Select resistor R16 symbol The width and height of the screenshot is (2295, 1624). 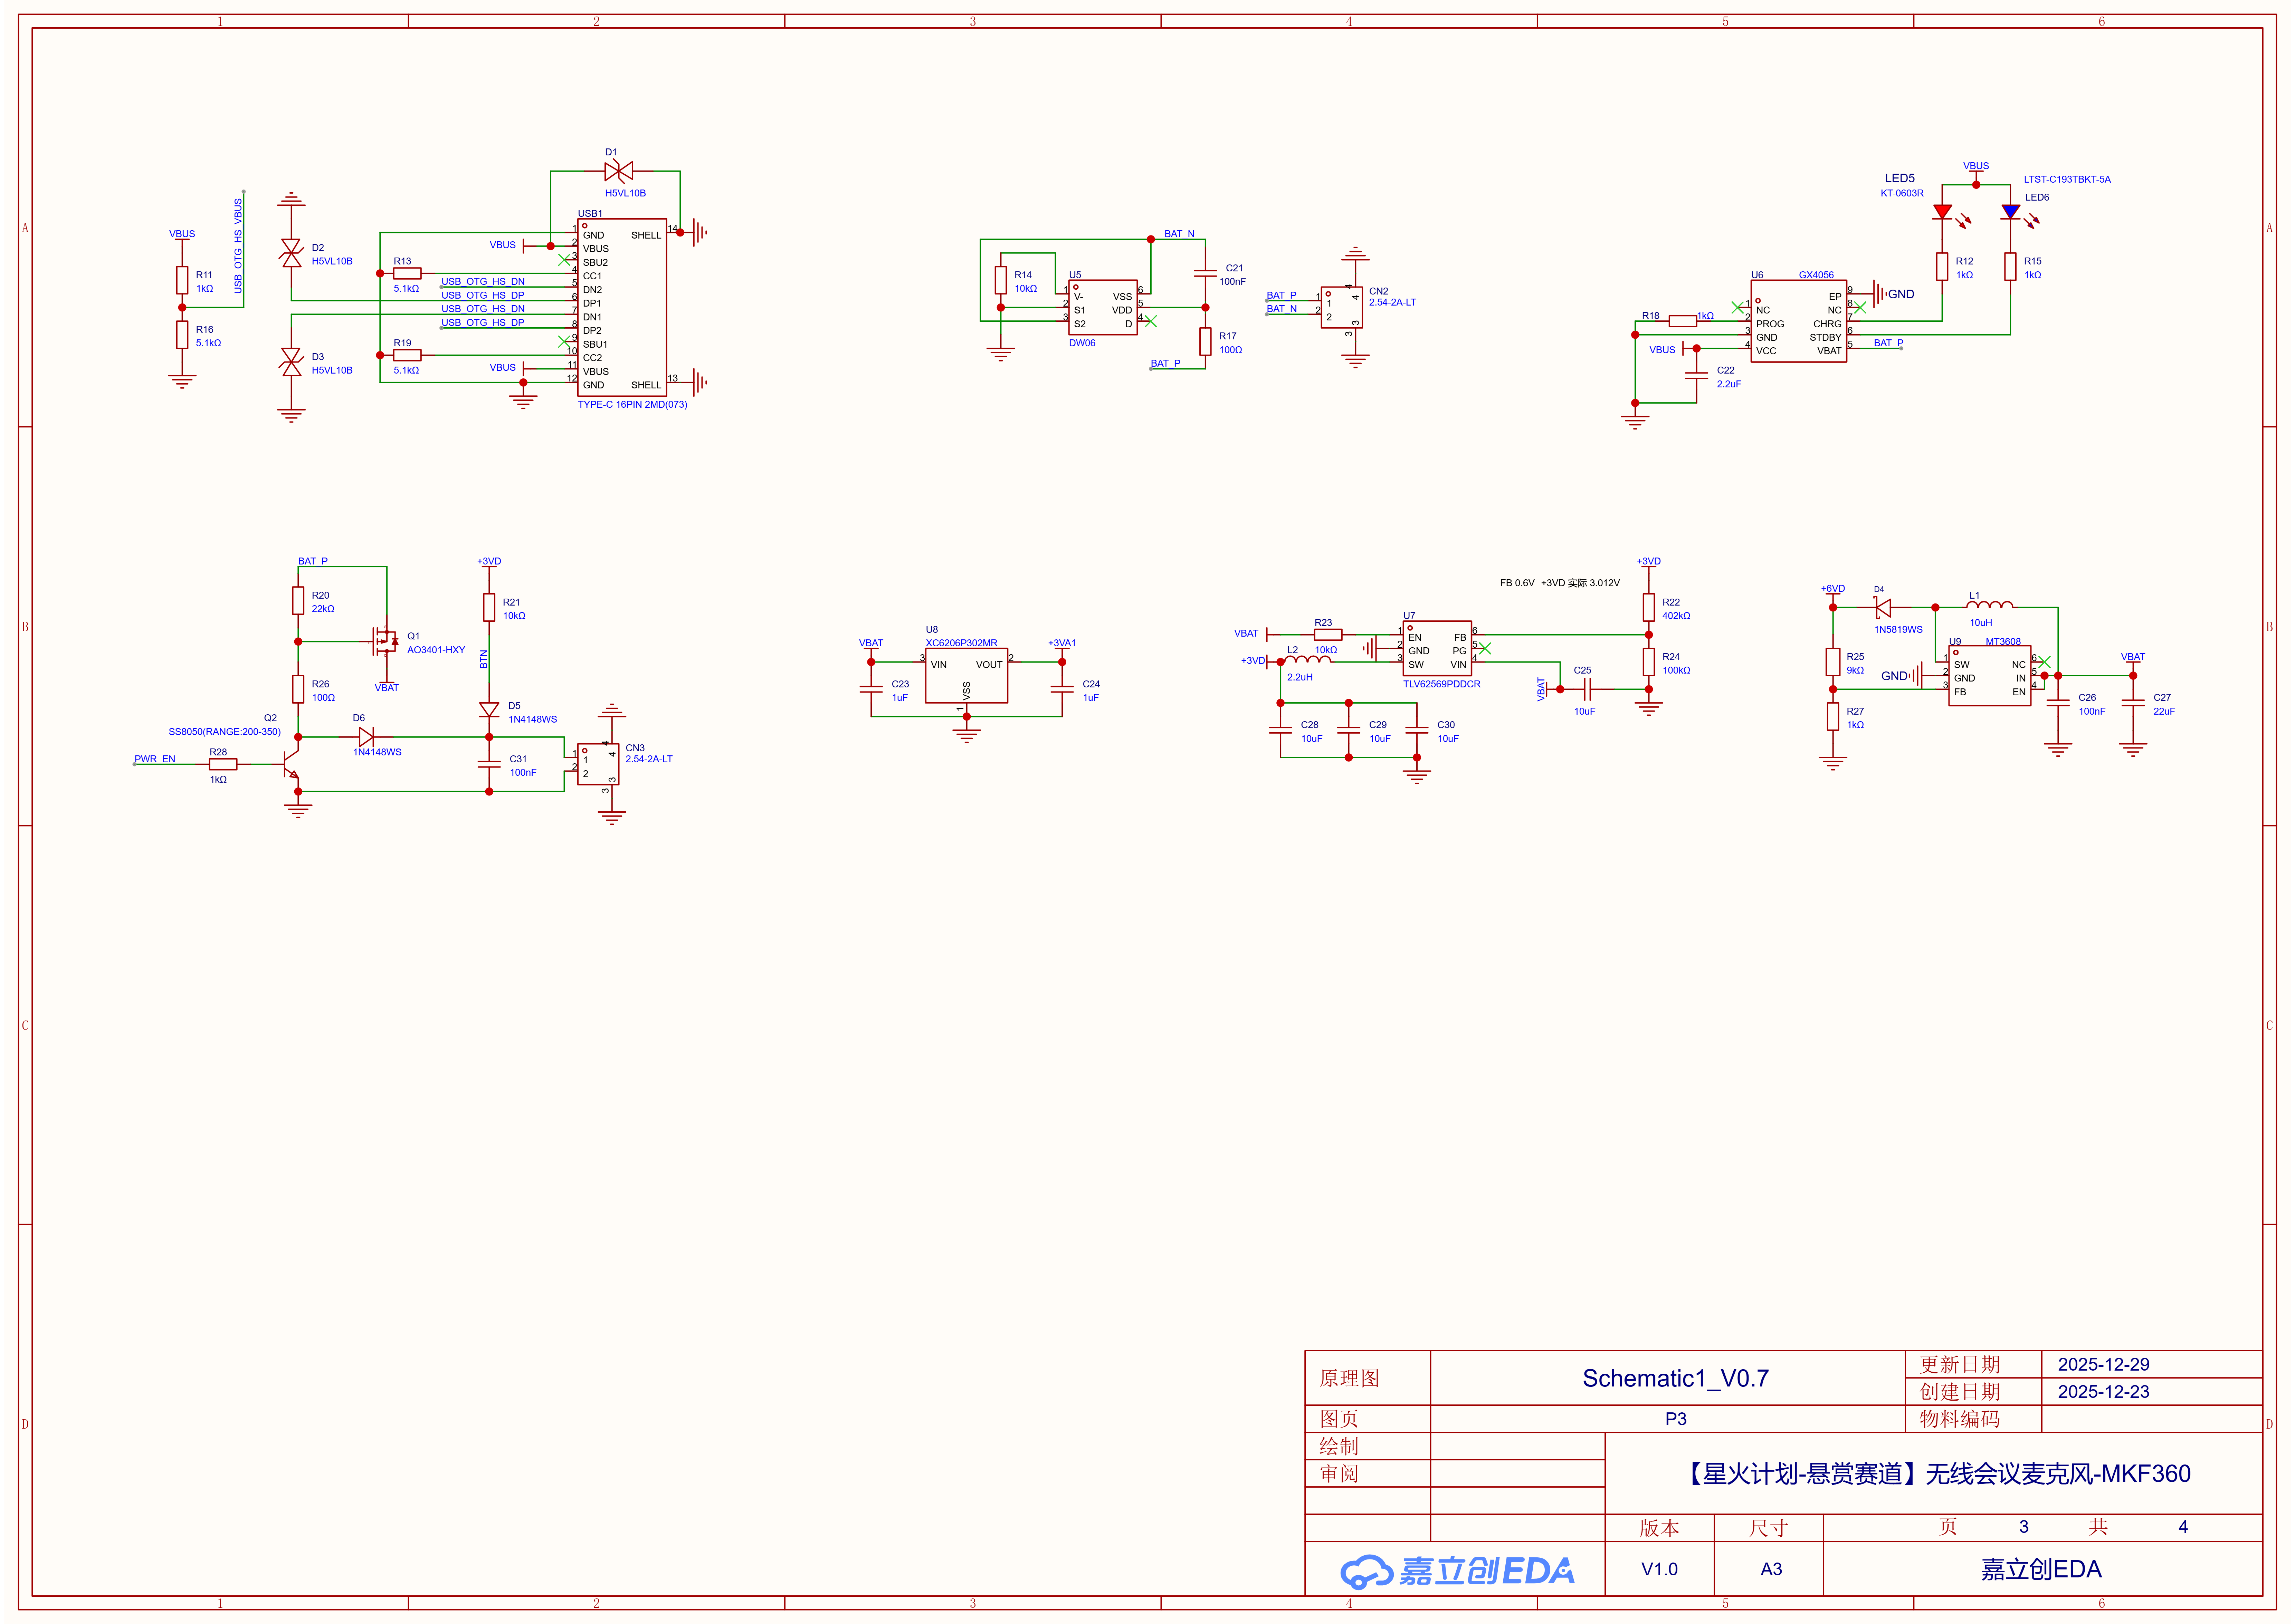pos(182,335)
